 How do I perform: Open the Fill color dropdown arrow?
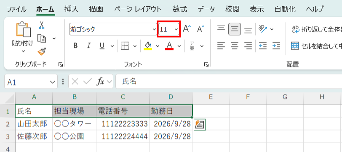[x=158, y=46]
